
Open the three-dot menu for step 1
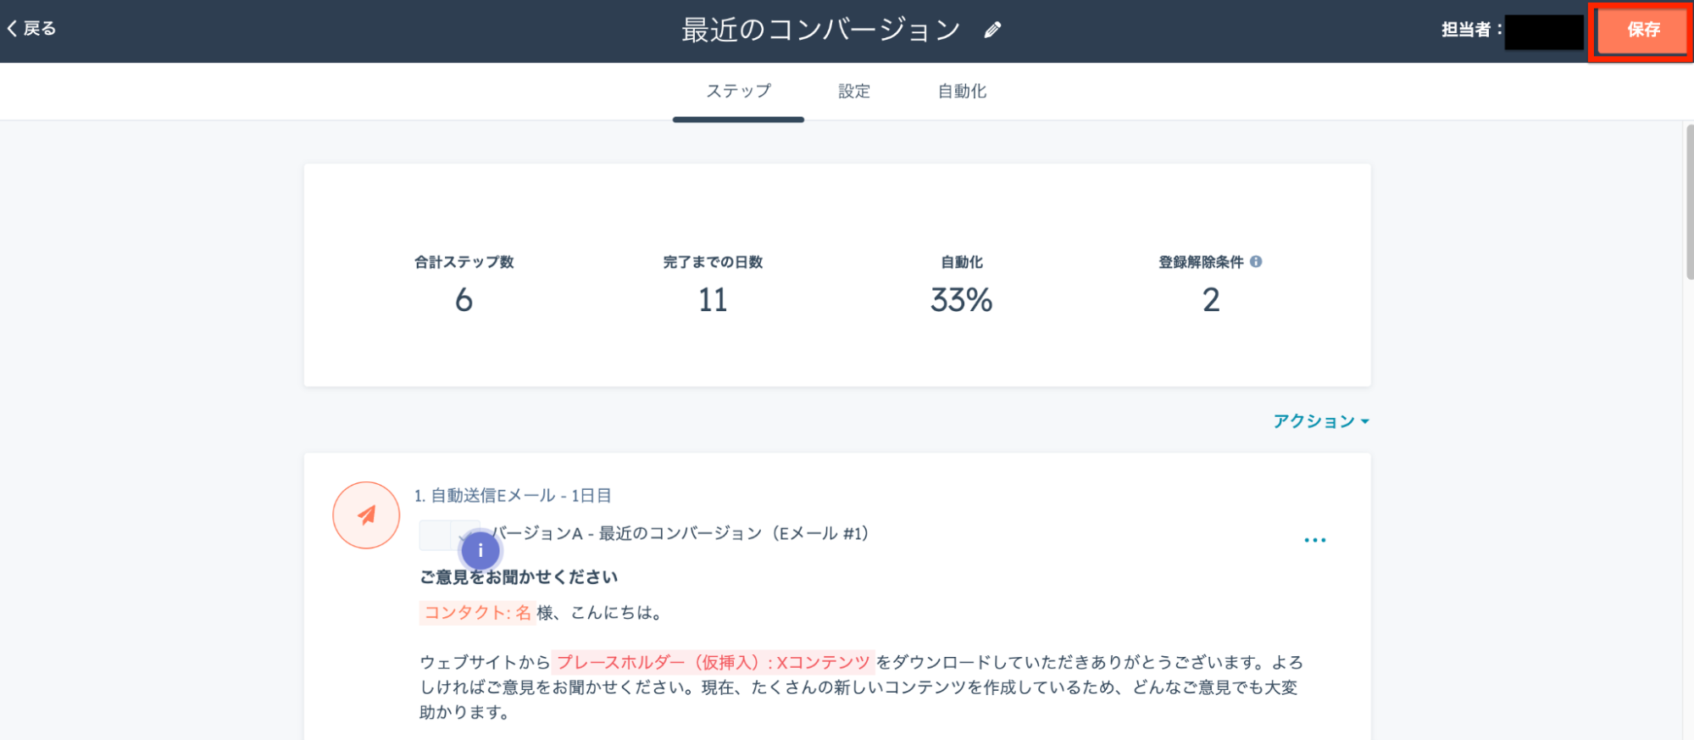1314,540
